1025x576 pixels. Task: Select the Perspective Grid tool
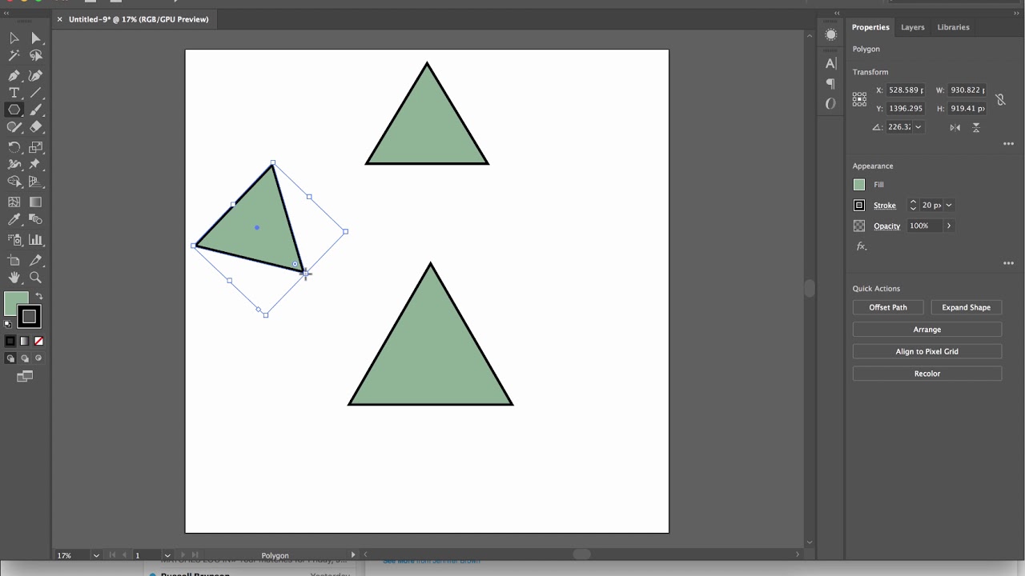[36, 182]
